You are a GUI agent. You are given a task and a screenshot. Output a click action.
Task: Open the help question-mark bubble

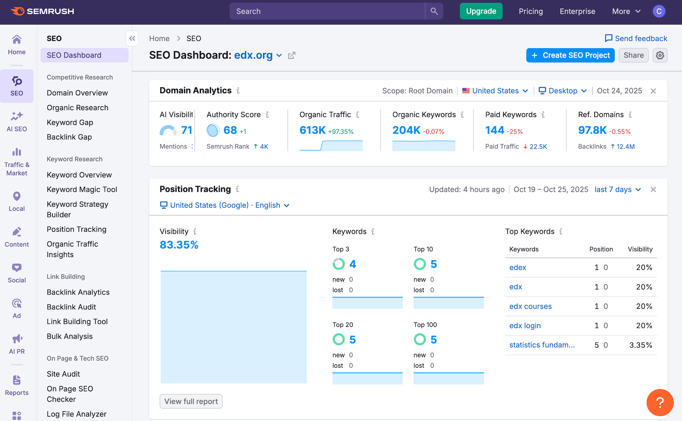click(660, 402)
